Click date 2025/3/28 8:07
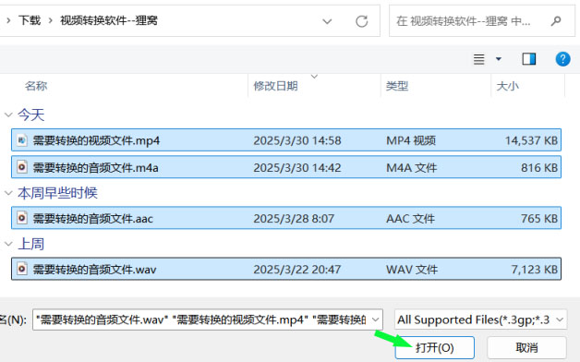Viewport: 580px width, 362px height. 294,218
